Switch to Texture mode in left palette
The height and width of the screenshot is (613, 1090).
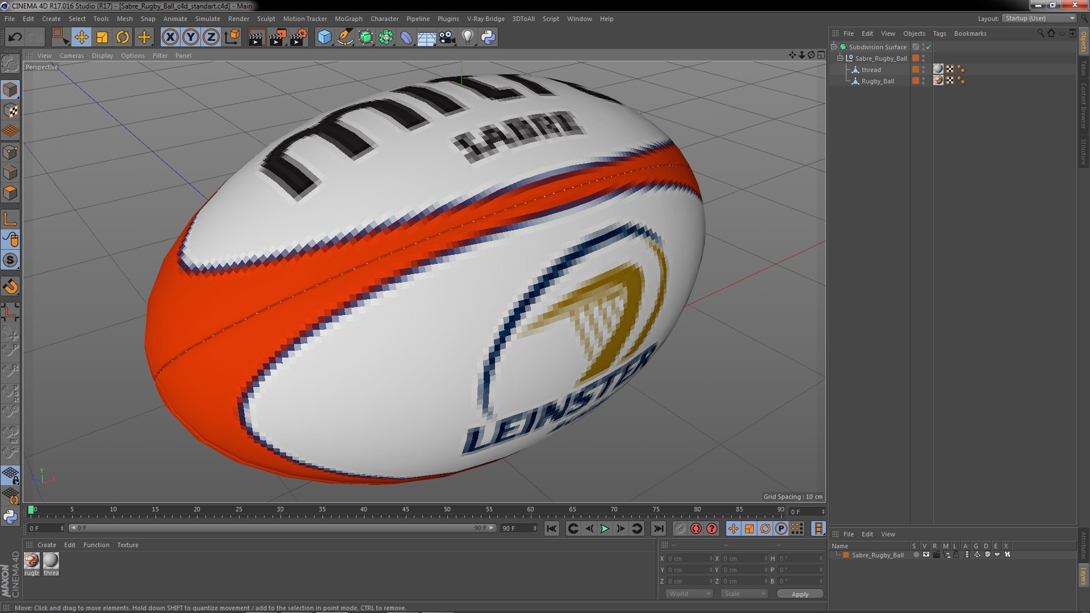tap(10, 111)
